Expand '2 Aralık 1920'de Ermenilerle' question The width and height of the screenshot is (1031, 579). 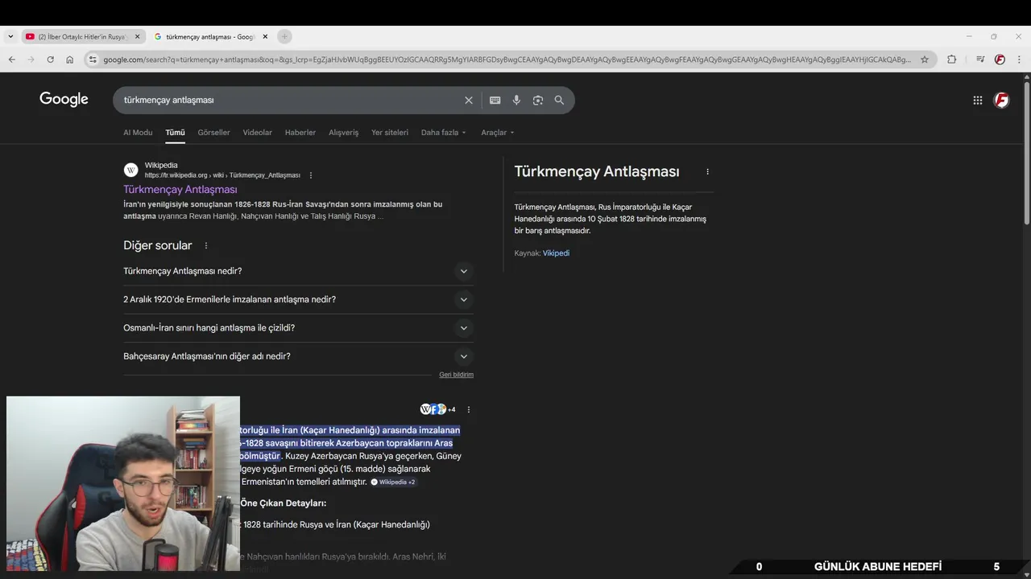(x=298, y=299)
